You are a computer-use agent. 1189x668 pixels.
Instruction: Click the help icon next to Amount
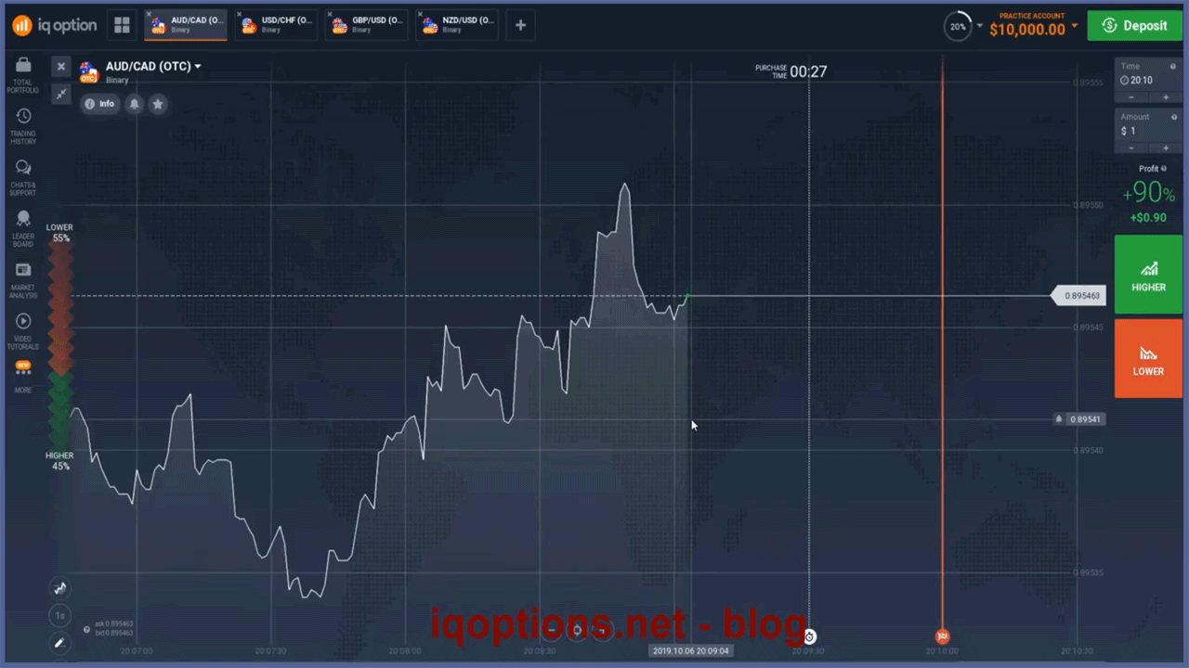point(1174,117)
